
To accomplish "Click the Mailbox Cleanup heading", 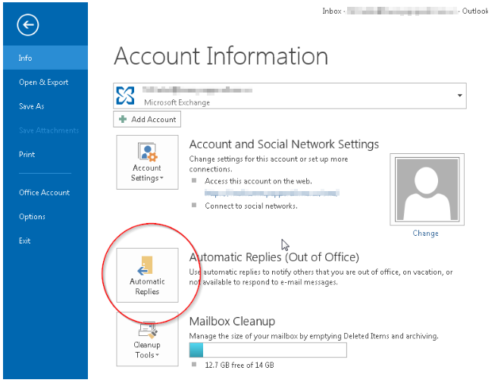I will tap(232, 321).
